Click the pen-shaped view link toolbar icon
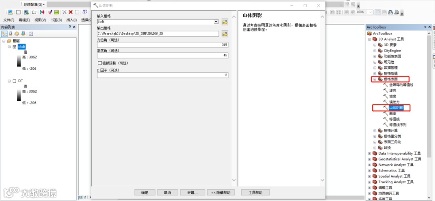 coord(50,12)
